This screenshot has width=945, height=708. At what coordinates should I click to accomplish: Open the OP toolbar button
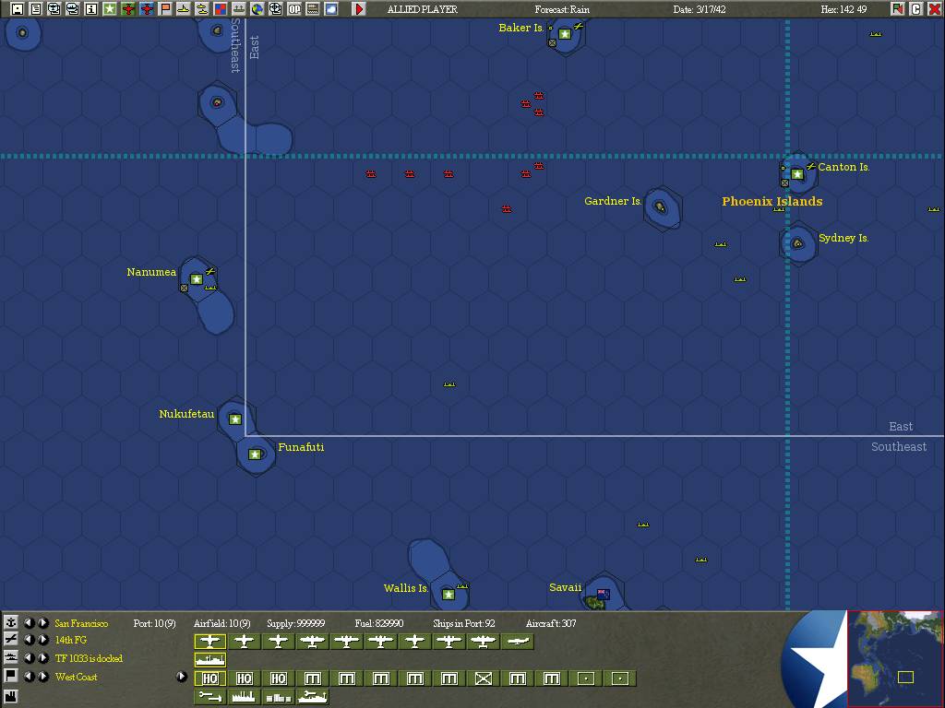294,9
